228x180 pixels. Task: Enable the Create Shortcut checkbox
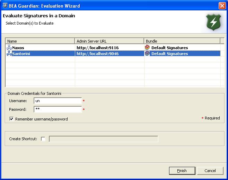pyautogui.click(x=43, y=139)
